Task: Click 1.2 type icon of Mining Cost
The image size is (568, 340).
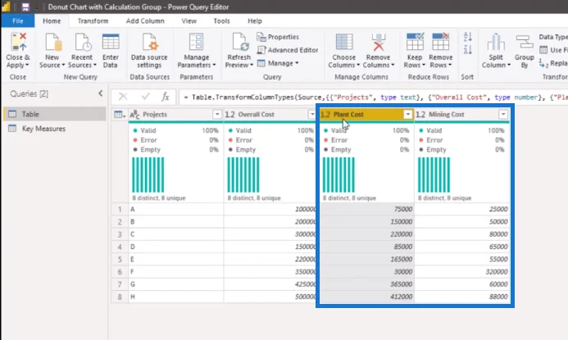Action: pos(420,115)
